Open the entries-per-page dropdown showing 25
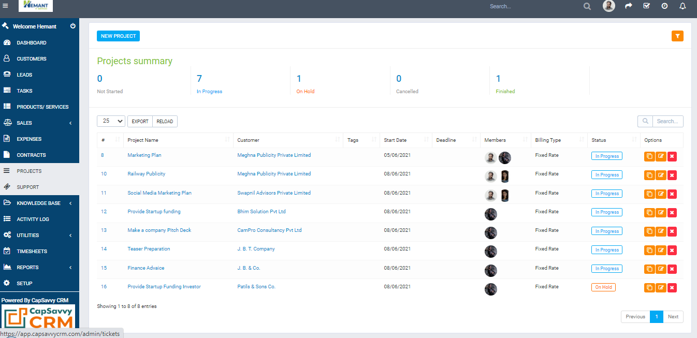The image size is (697, 338). pos(111,121)
